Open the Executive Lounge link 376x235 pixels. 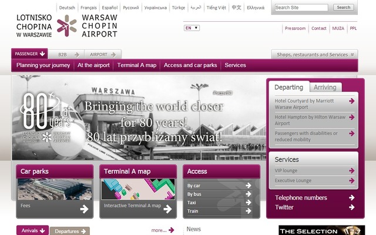293,180
